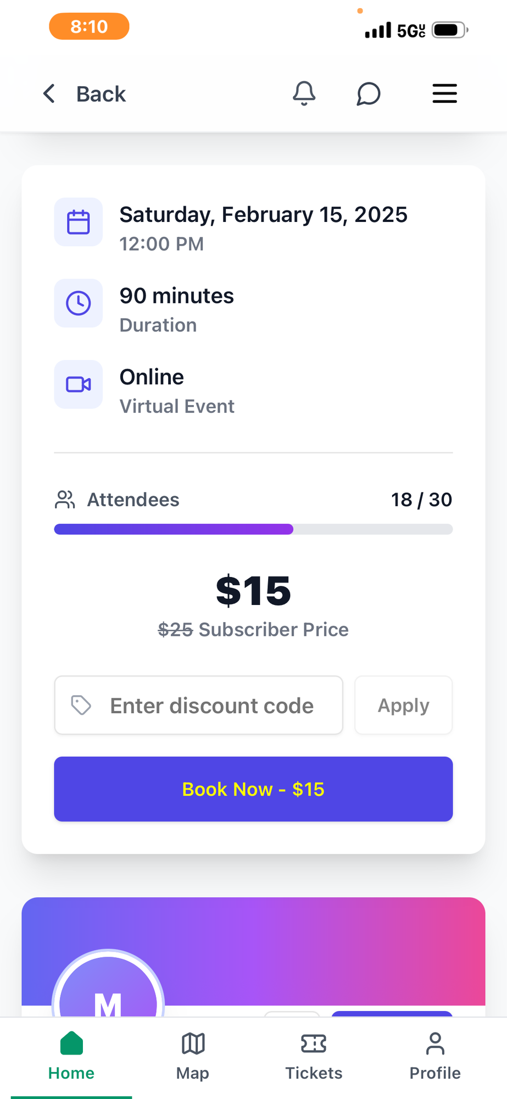This screenshot has height=1099, width=507.
Task: Tap the M profile avatar
Action: pyautogui.click(x=108, y=989)
